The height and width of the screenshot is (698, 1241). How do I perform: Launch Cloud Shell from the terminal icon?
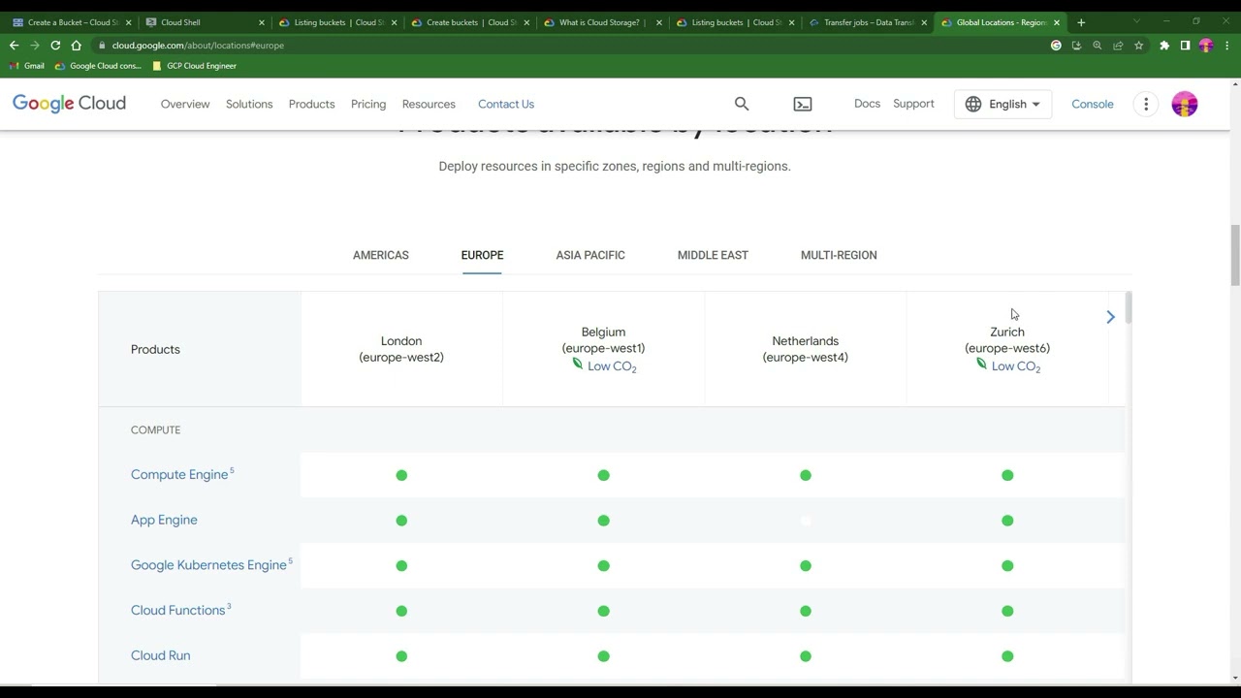(x=803, y=104)
